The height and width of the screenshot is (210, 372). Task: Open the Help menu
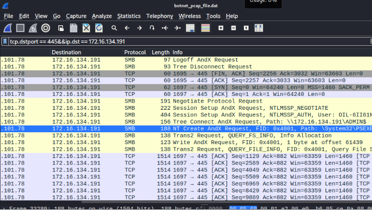(232, 16)
